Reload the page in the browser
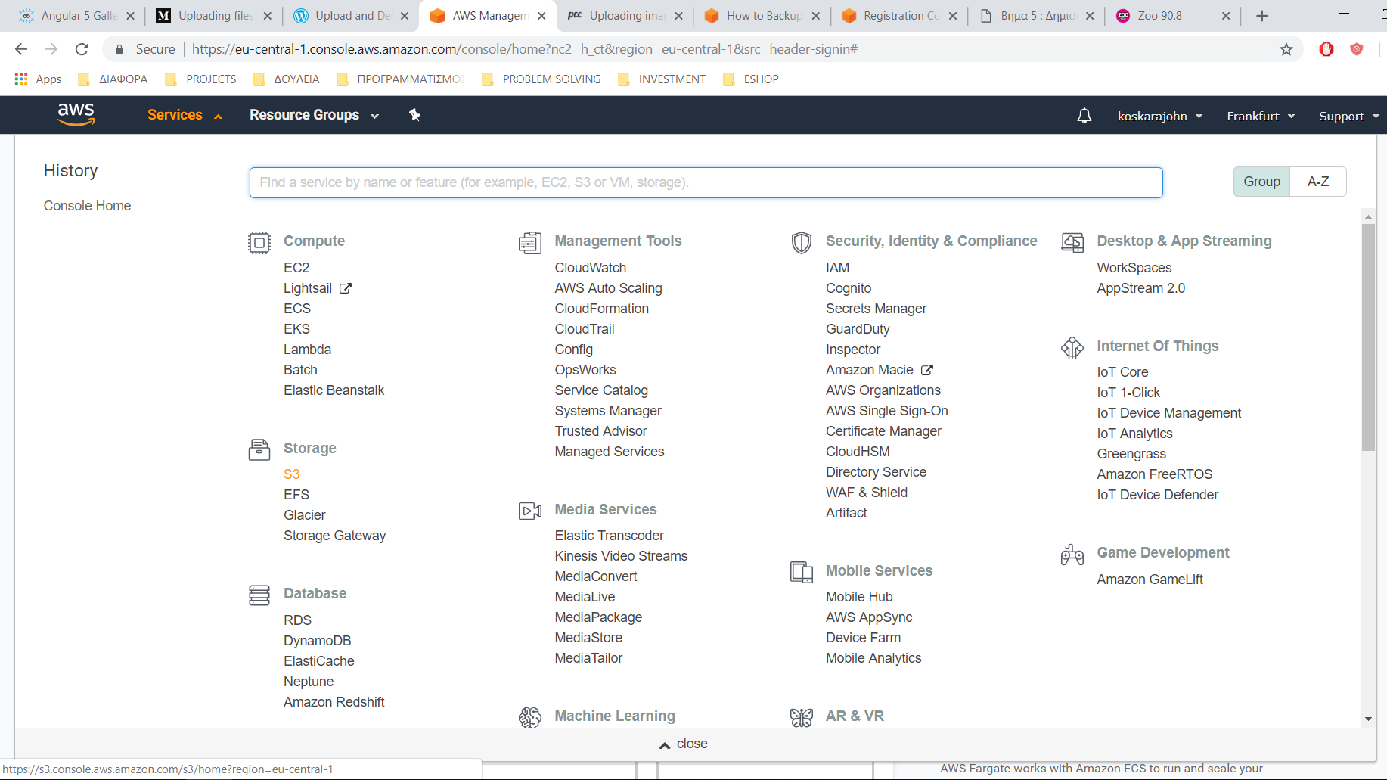The height and width of the screenshot is (780, 1387). (x=82, y=49)
